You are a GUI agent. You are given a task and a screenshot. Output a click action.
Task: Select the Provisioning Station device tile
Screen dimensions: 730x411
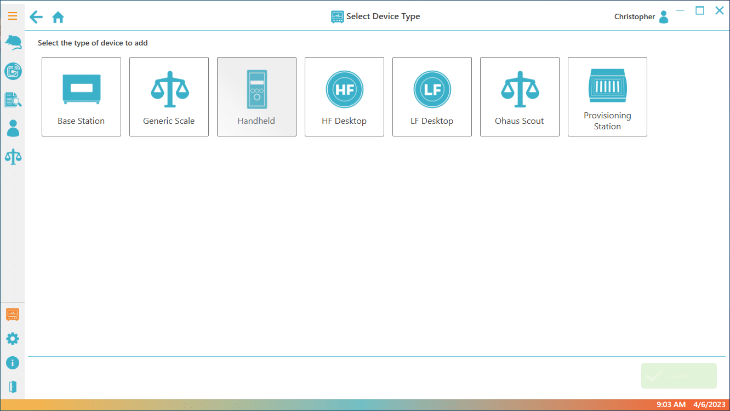pos(607,96)
